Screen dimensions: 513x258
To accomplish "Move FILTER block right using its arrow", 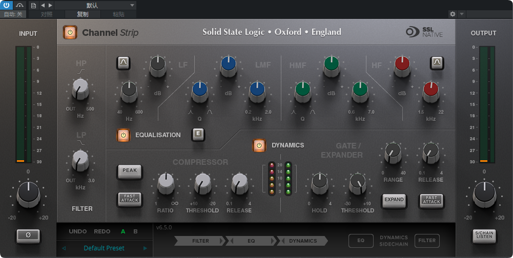I will coord(221,241).
